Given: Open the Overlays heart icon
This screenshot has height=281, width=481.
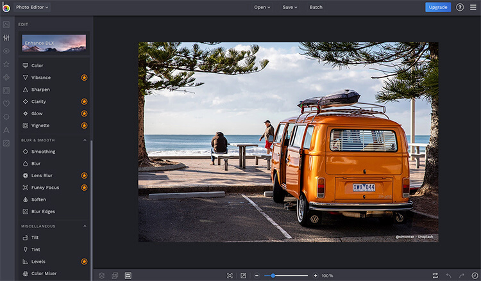Looking at the screenshot, I should point(6,104).
